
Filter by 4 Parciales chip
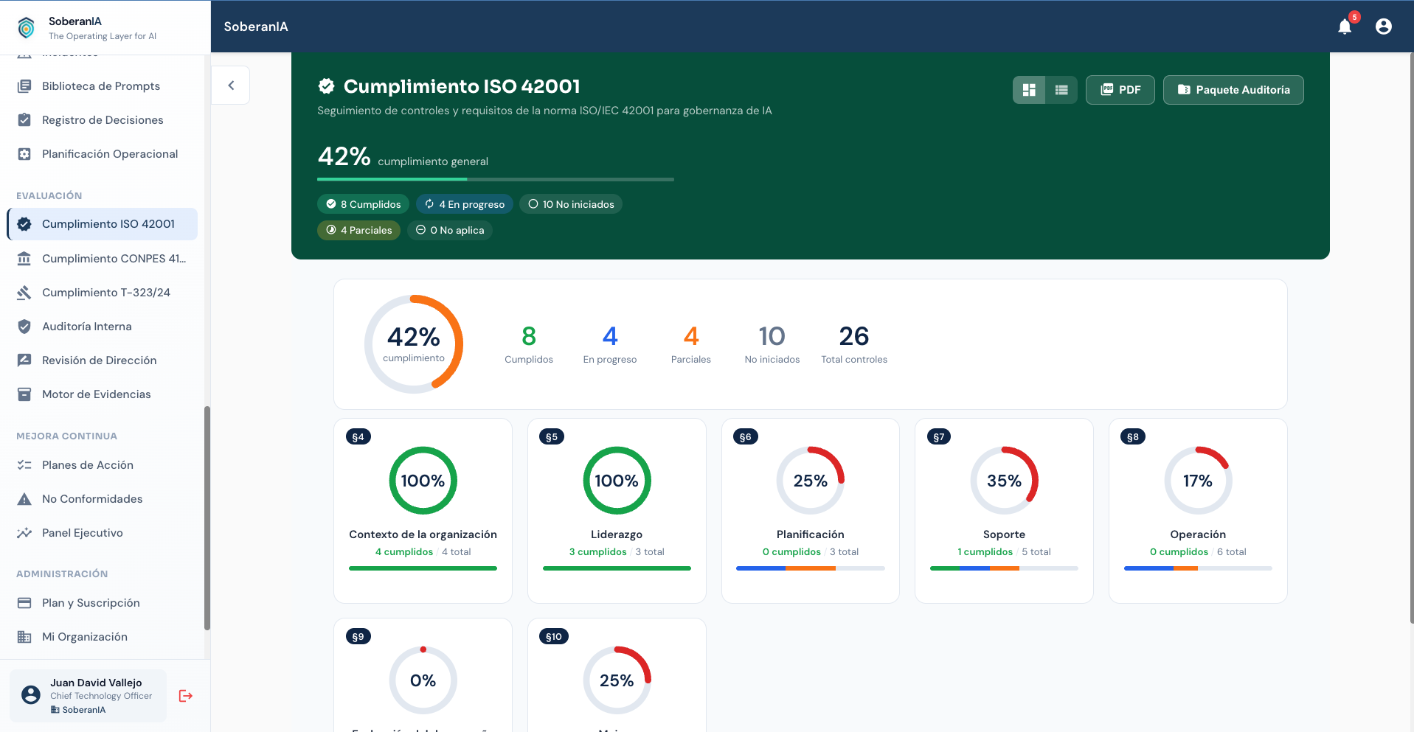coord(358,230)
